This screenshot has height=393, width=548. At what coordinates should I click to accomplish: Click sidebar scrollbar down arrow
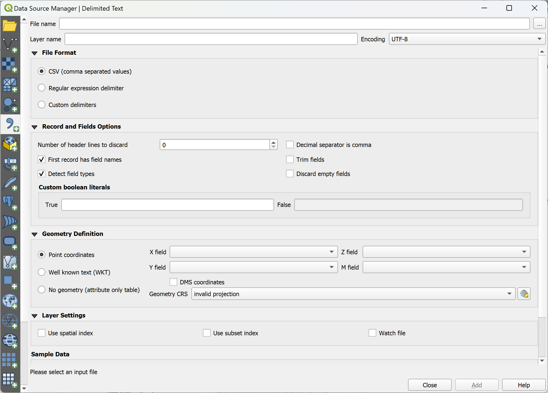point(24,388)
